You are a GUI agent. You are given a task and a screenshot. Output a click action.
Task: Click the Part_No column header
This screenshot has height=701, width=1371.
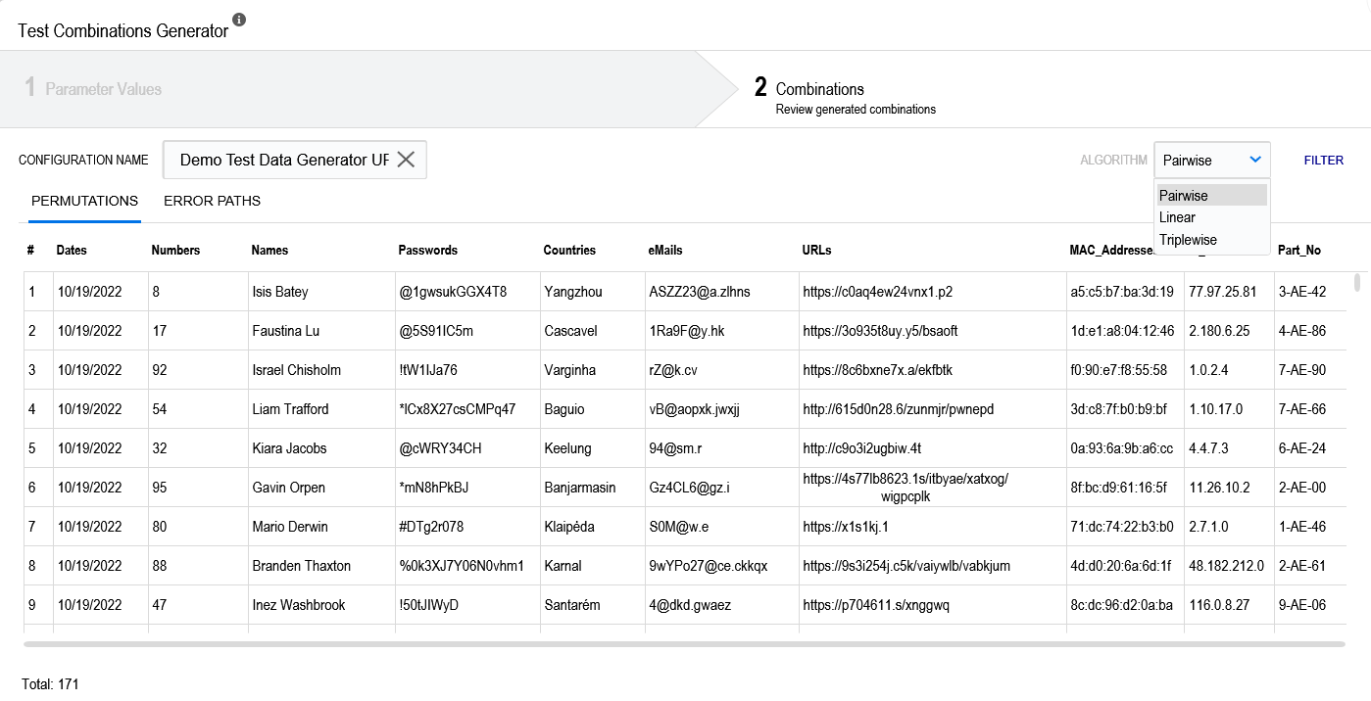click(1298, 251)
